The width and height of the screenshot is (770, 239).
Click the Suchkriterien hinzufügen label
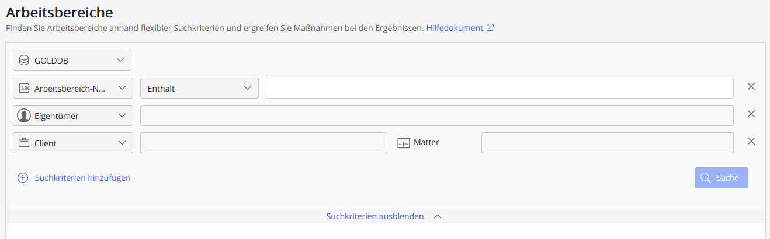click(x=82, y=178)
